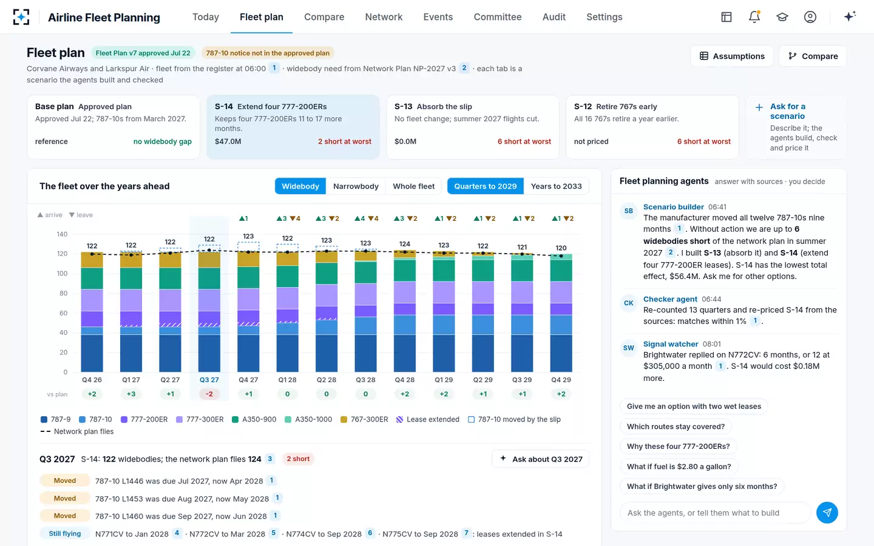The height and width of the screenshot is (546, 874).
Task: Open the sparkle AI assistant icon
Action: click(850, 16)
